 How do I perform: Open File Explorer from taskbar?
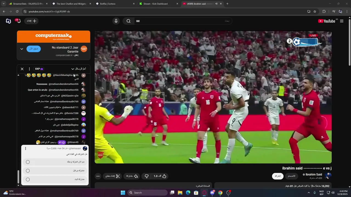point(180,193)
